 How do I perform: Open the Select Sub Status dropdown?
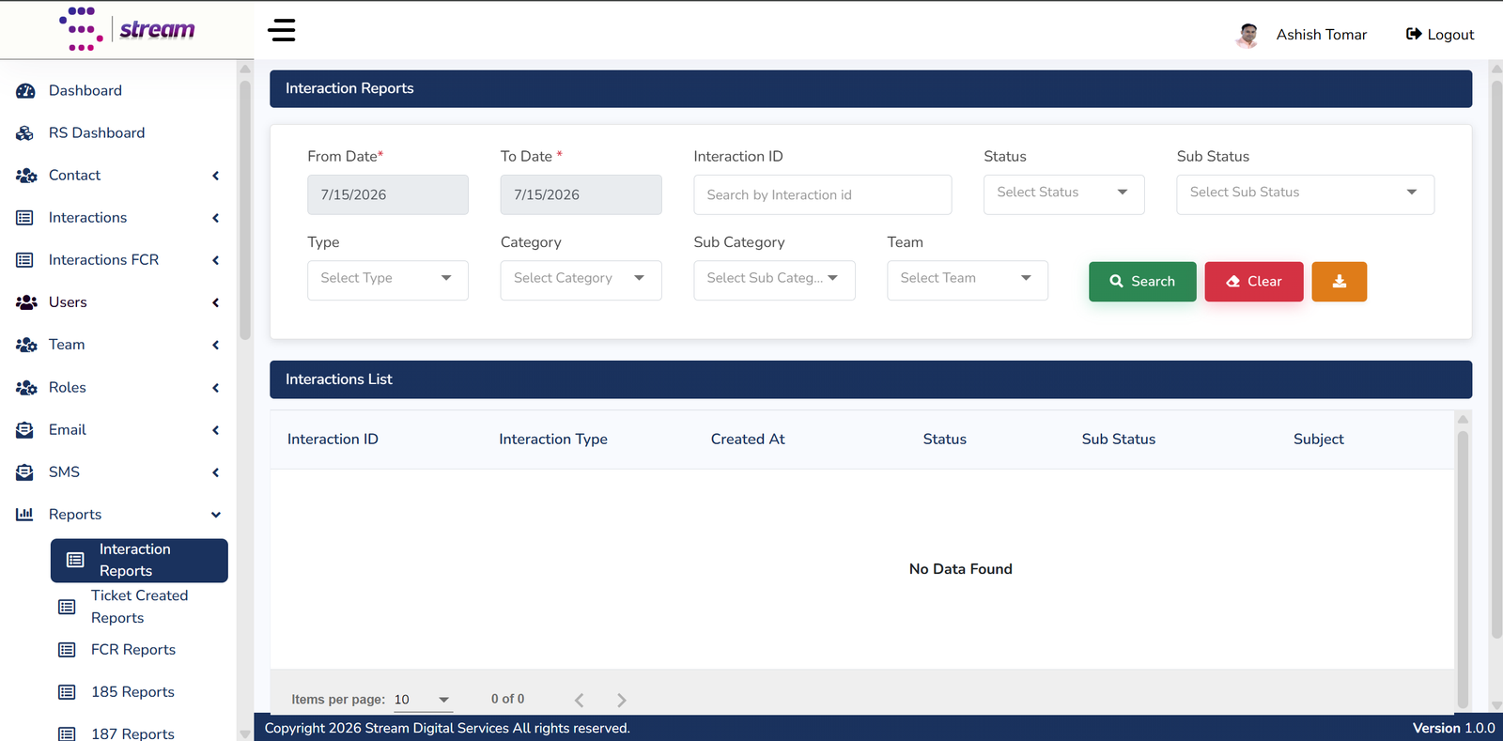1305,193
